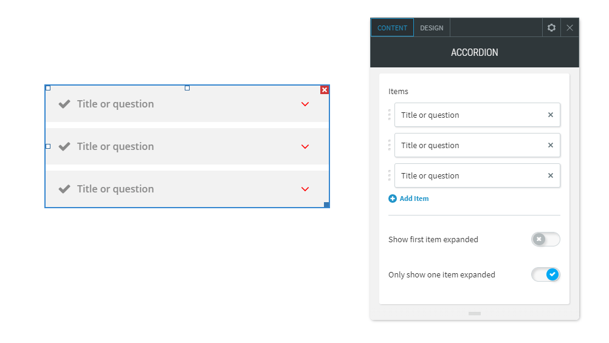The width and height of the screenshot is (609, 343).
Task: Click the red delete widget button
Action: click(x=325, y=90)
